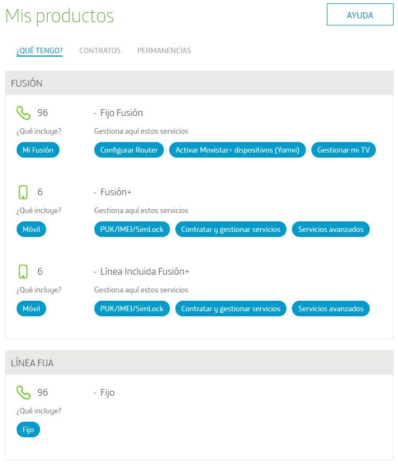Click the Línea Incluida Fusión+ mobile icon

tap(23, 272)
